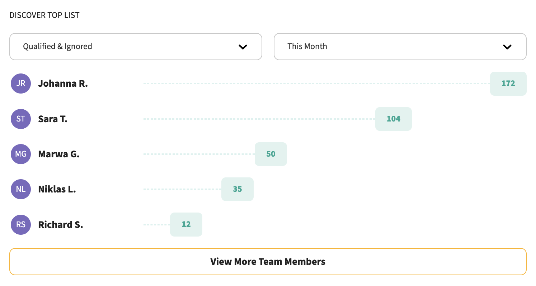Open the This Month period dropdown
The height and width of the screenshot is (286, 536).
400,47
